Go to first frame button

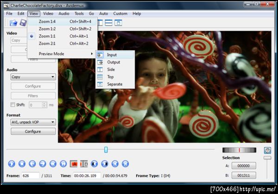(115, 164)
